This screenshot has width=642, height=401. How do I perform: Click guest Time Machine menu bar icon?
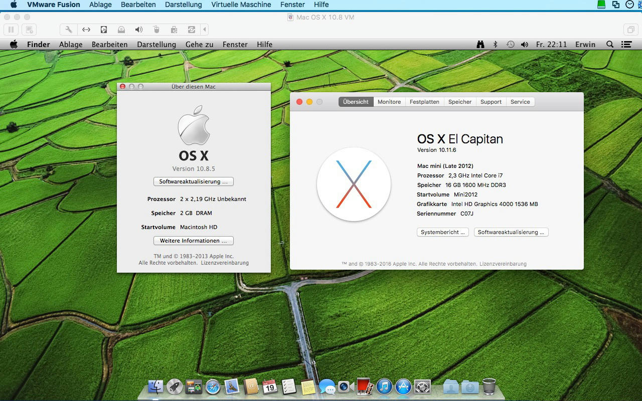coord(510,44)
